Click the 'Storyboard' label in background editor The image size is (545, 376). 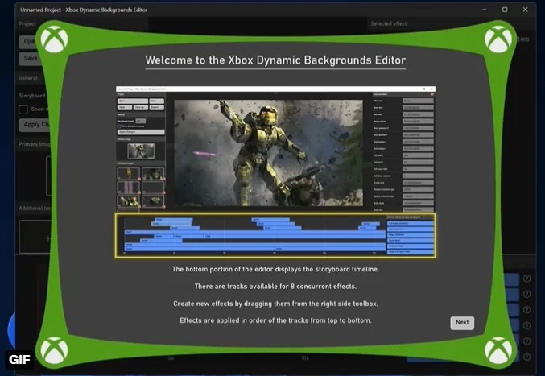coord(32,96)
